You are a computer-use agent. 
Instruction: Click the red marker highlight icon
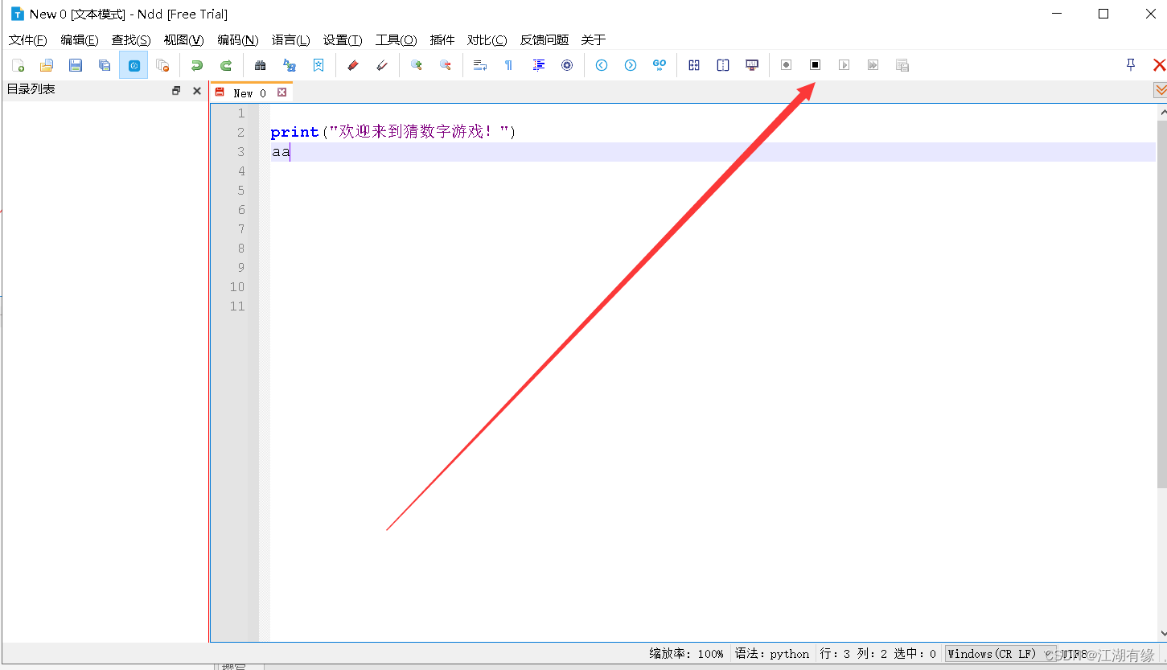pyautogui.click(x=352, y=65)
